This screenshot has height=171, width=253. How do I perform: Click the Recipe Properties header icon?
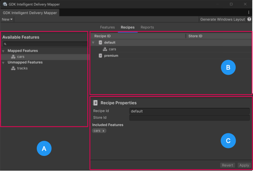(95, 103)
